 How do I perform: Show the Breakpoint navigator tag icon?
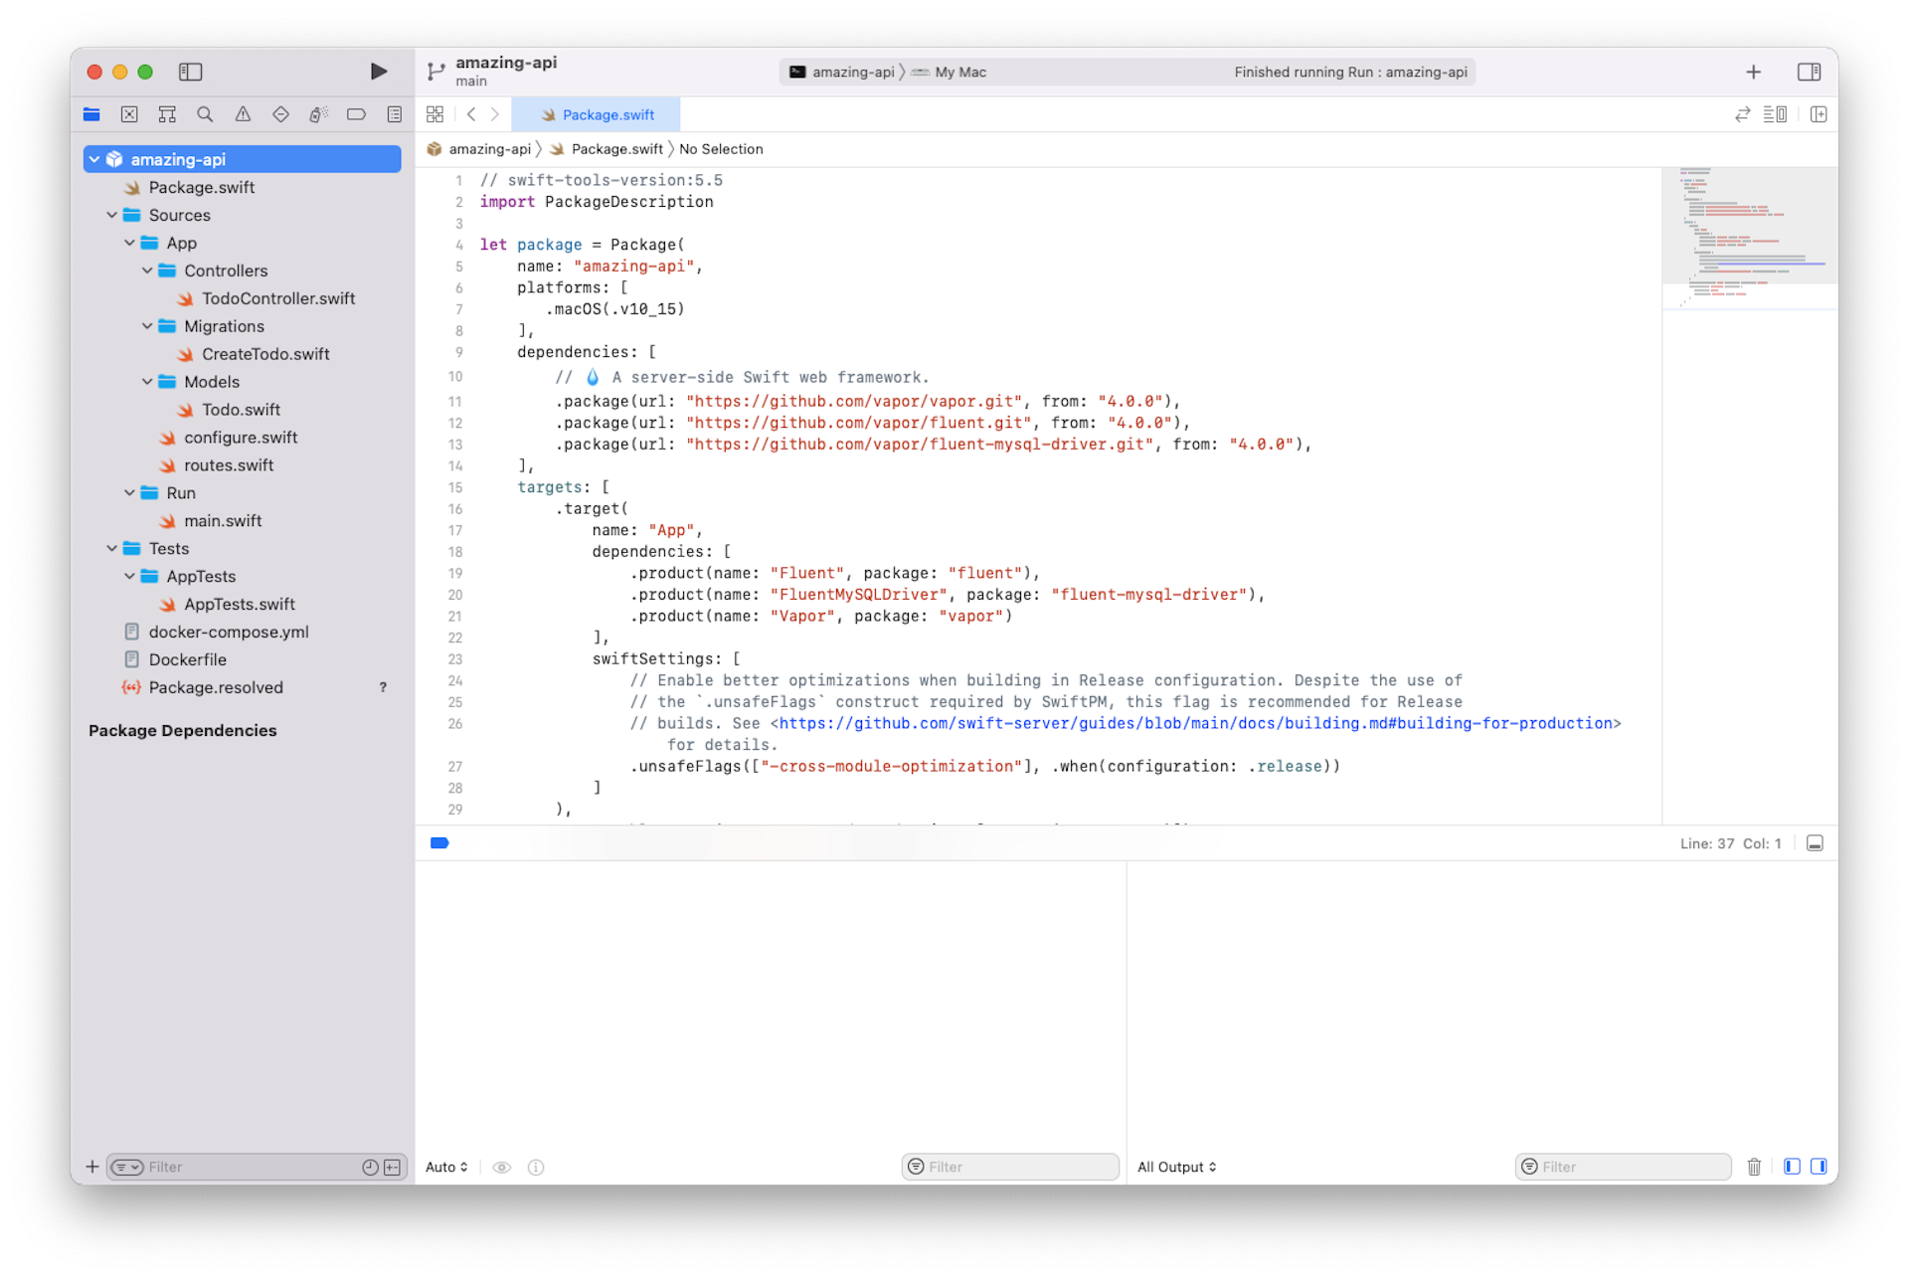[x=356, y=113]
